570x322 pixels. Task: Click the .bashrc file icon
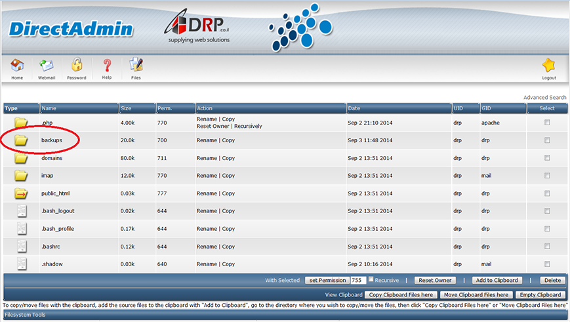tap(22, 246)
